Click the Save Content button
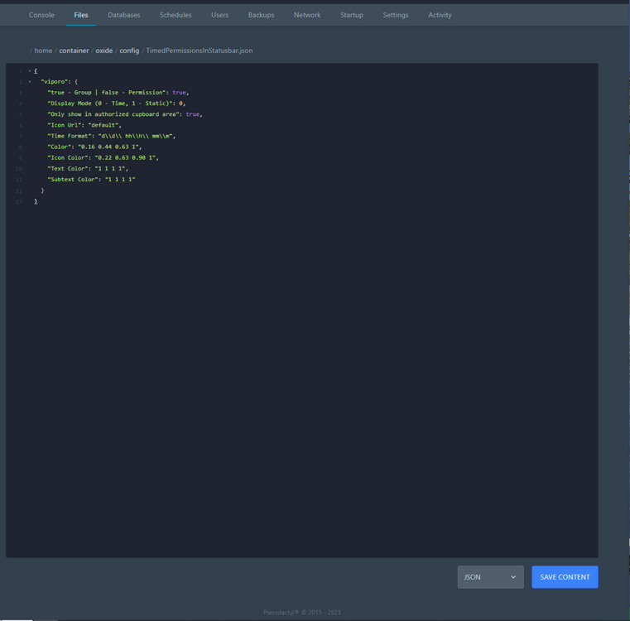This screenshot has height=621, width=630. (x=565, y=577)
